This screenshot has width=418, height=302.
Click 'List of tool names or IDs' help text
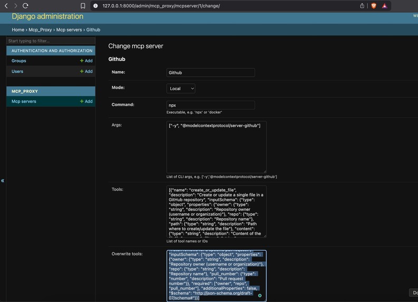(x=187, y=241)
